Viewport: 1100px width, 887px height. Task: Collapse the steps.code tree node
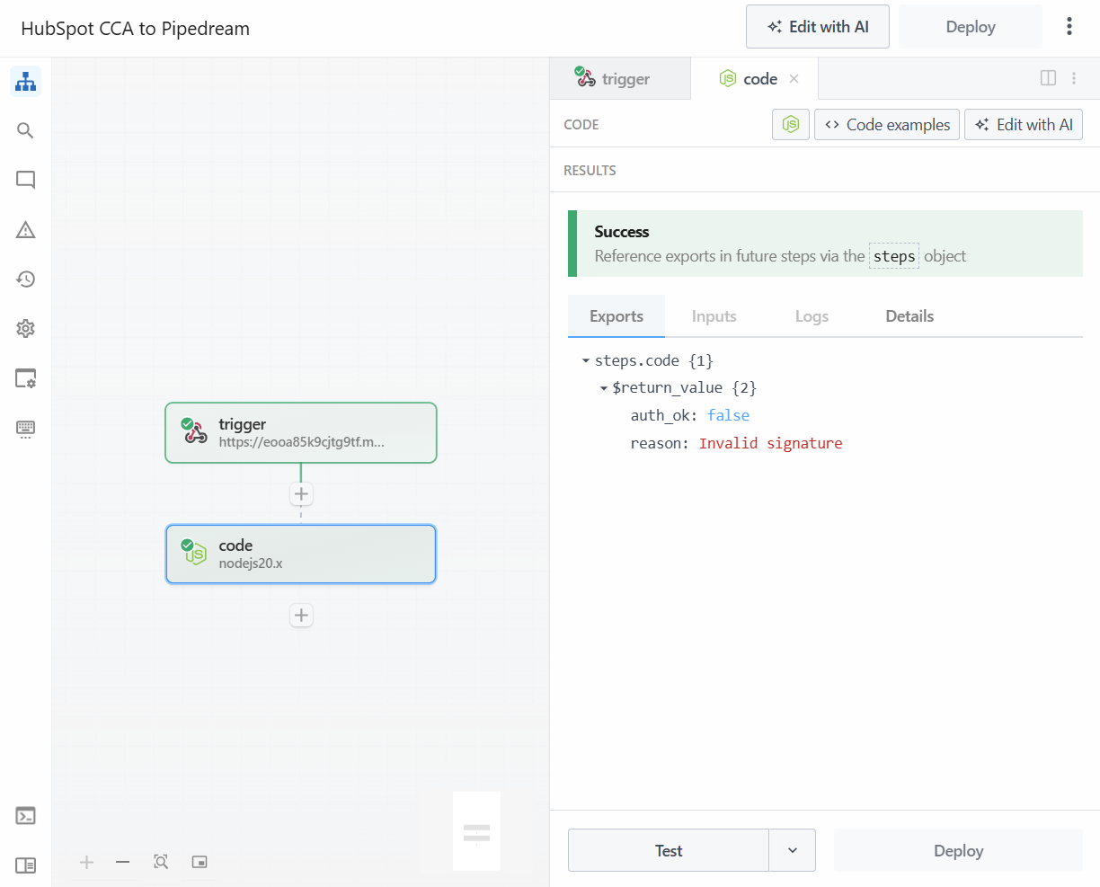(x=585, y=360)
